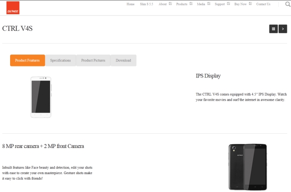Click the IPS Display heading
291x192 pixels.
(208, 76)
